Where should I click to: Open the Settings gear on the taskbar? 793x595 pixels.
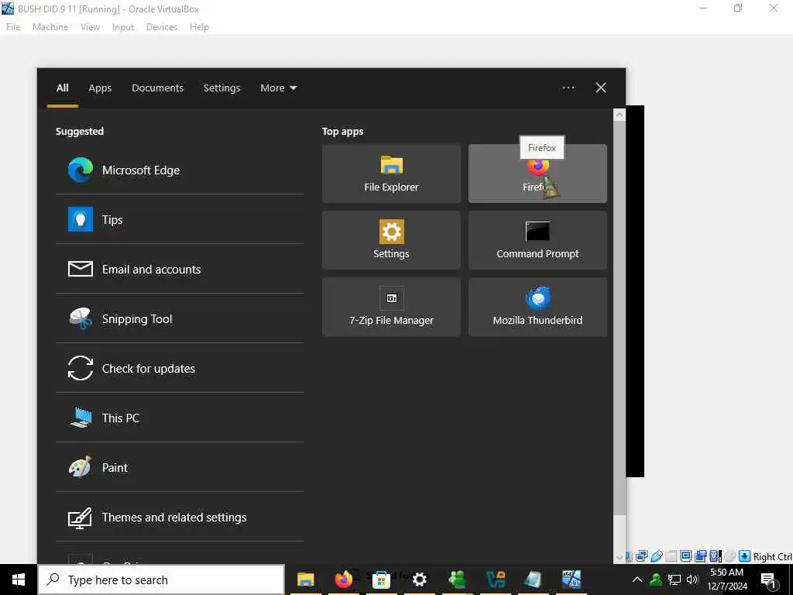point(419,580)
